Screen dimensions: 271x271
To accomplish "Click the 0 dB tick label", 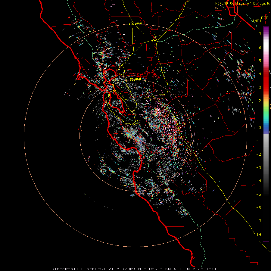I will click(x=260, y=128).
